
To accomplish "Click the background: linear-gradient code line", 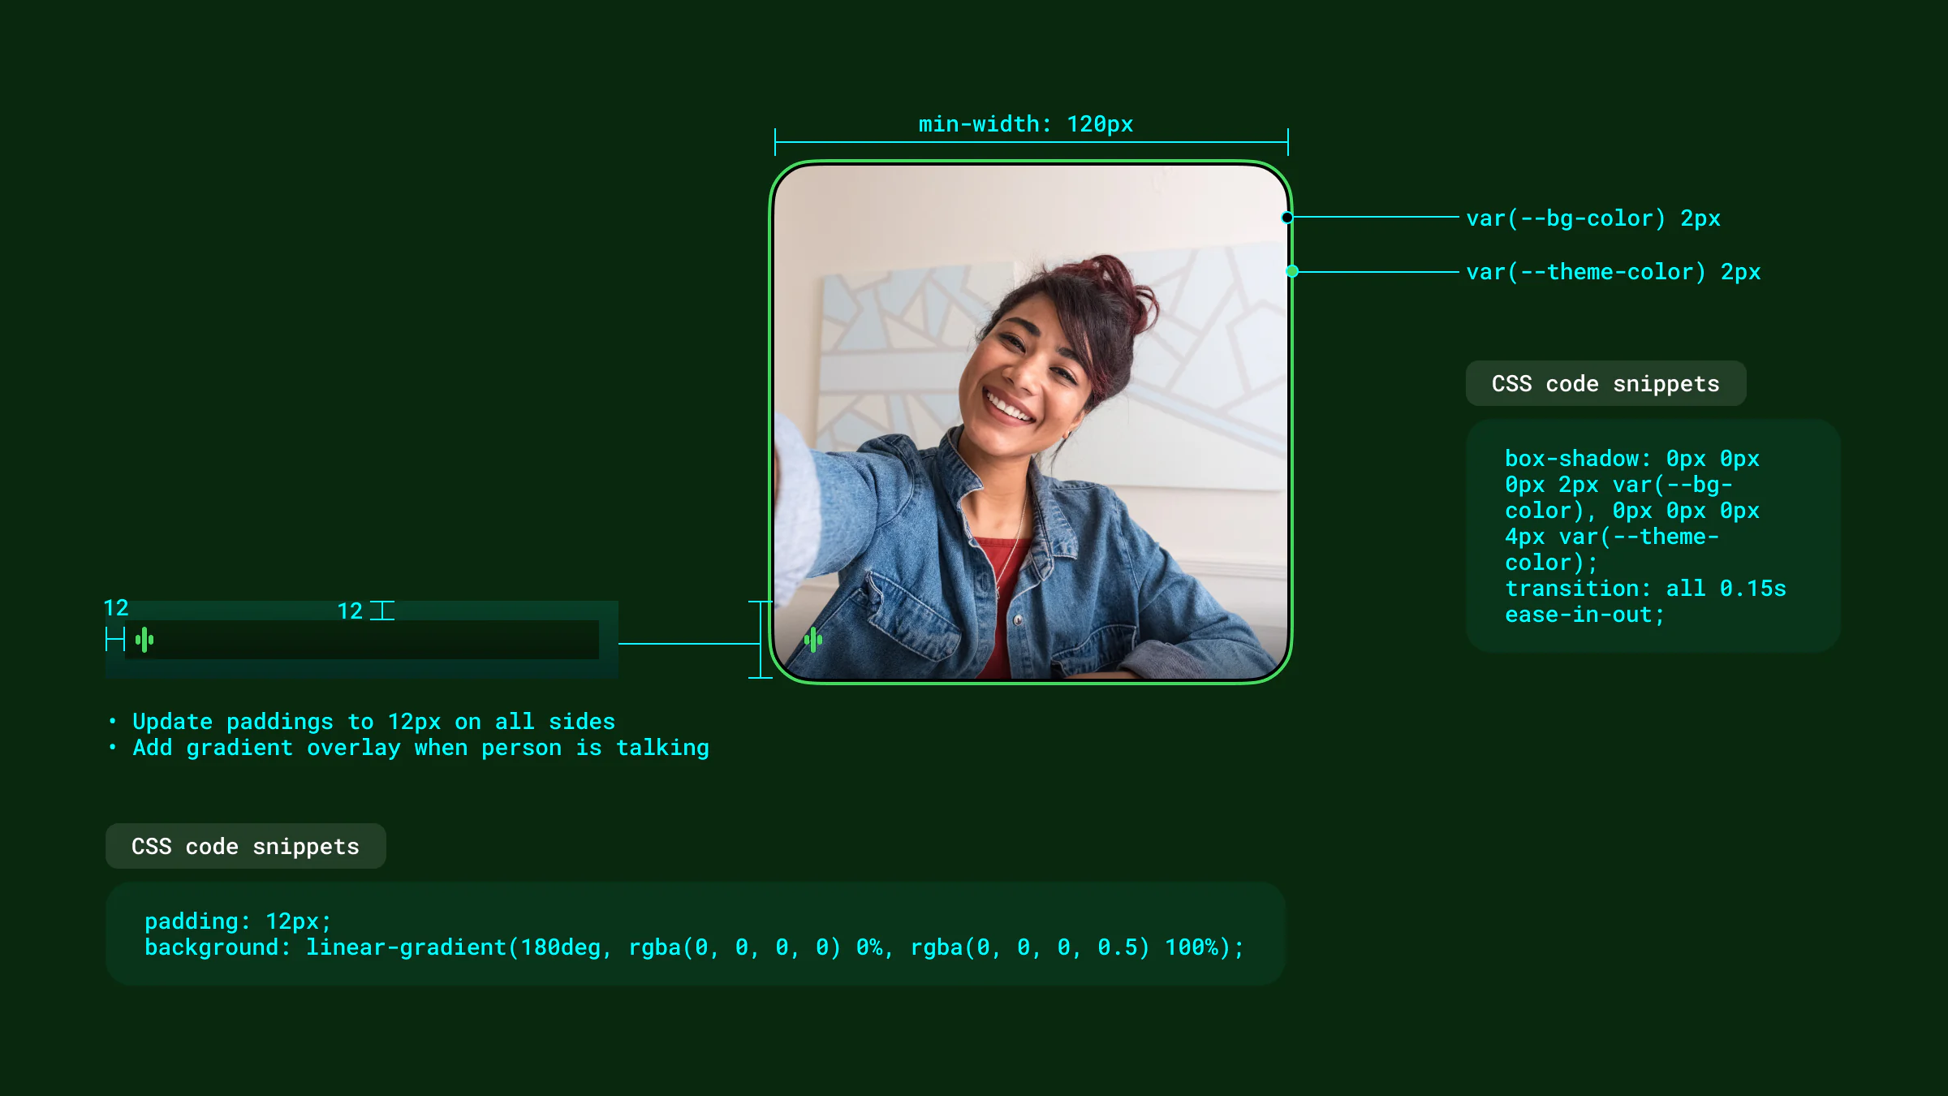I will (x=694, y=947).
